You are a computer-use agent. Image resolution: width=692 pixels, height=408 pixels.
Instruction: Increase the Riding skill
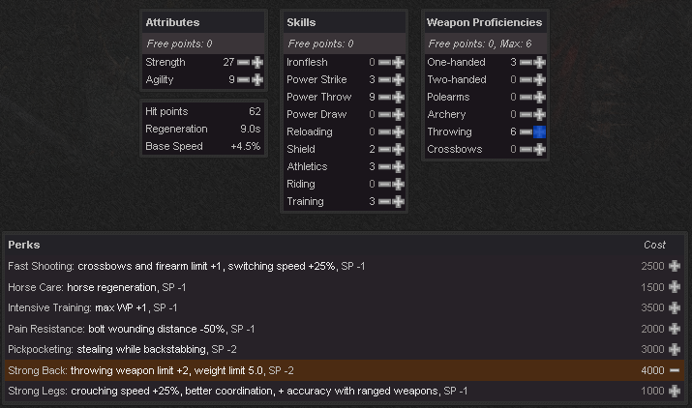click(x=399, y=184)
